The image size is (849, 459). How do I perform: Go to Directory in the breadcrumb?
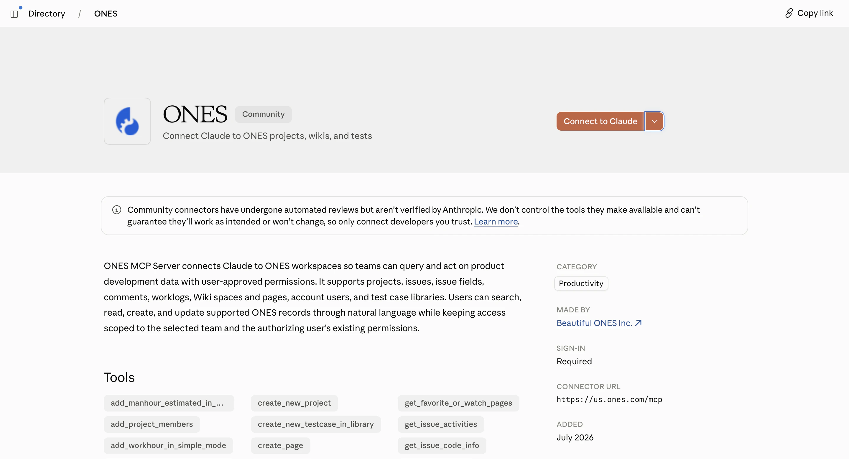pos(47,14)
